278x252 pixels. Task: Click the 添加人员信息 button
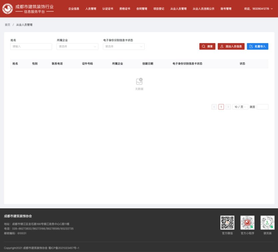pos(231,46)
